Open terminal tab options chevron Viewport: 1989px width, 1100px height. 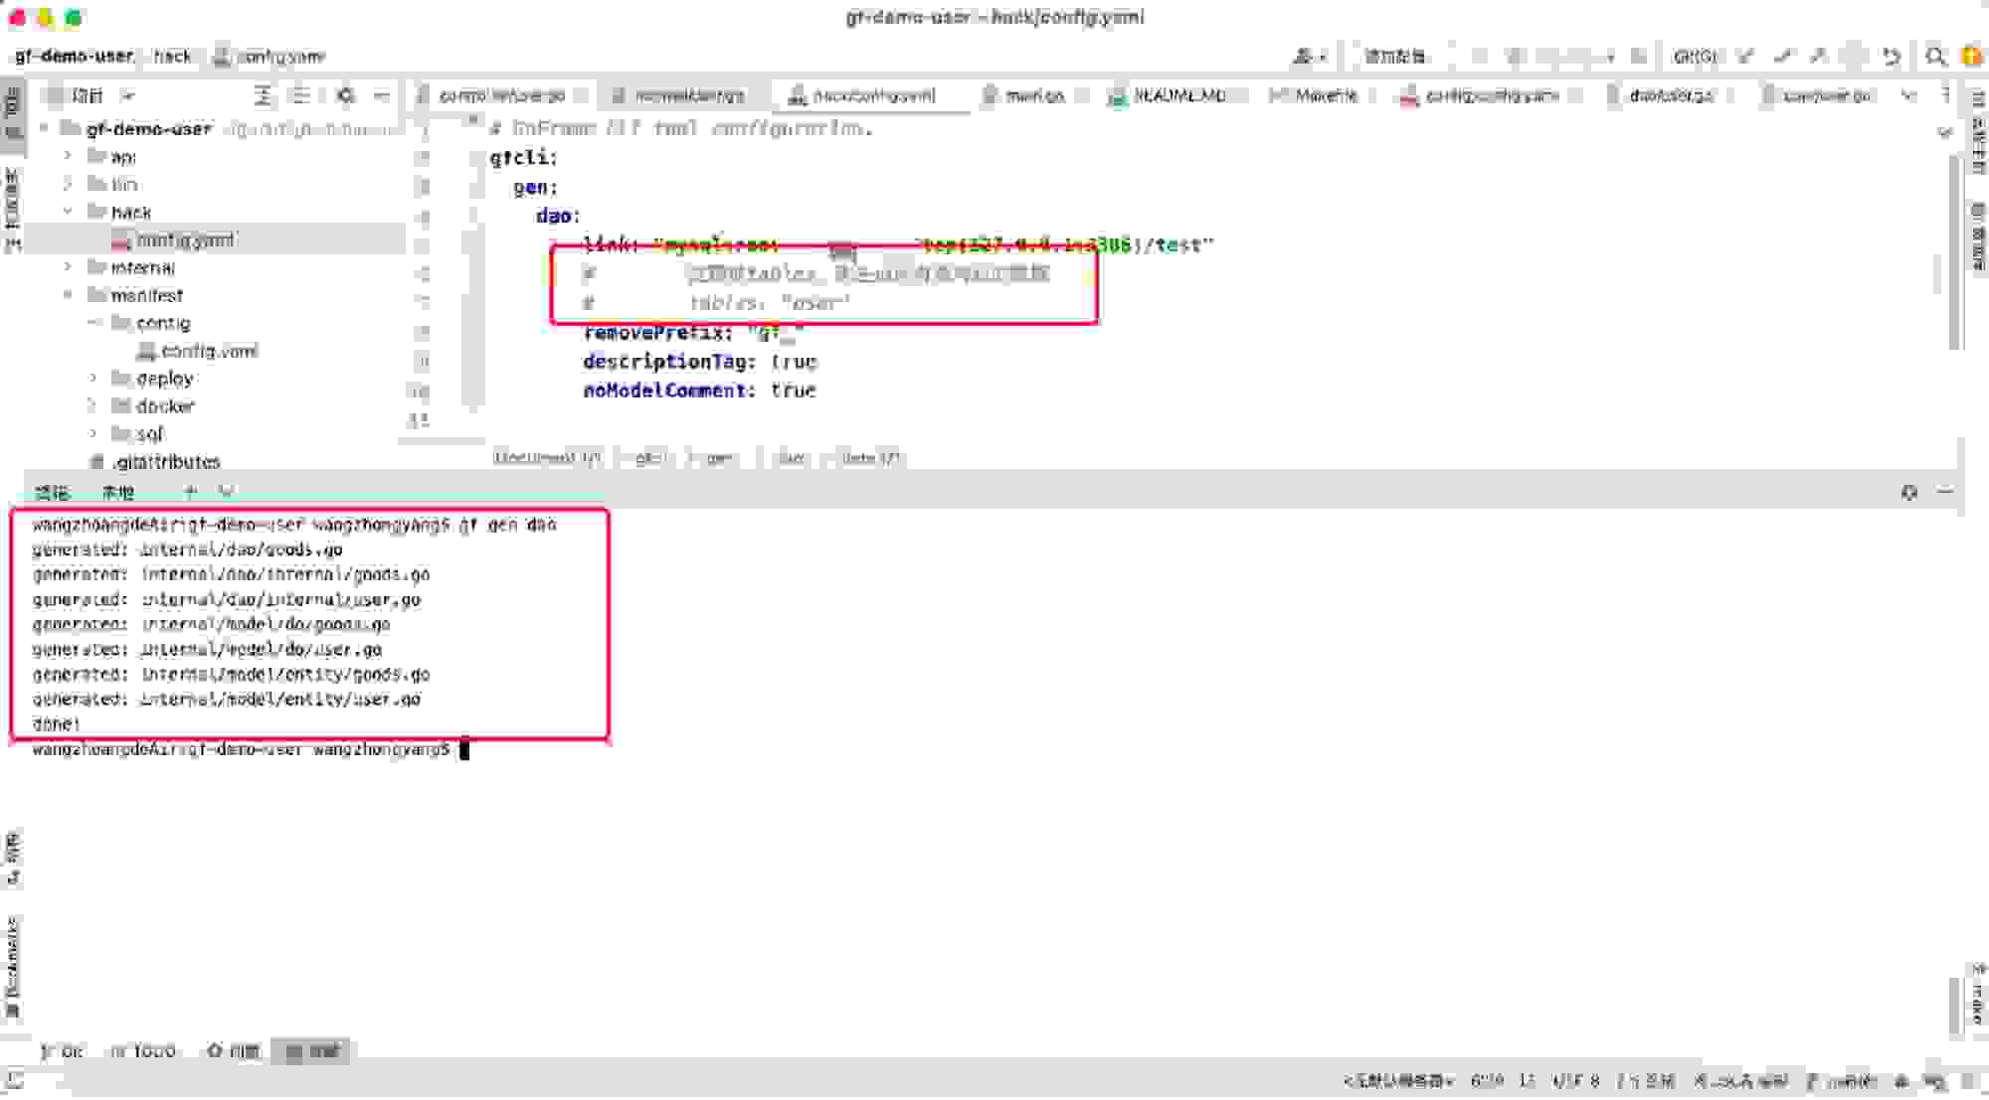[x=226, y=492]
